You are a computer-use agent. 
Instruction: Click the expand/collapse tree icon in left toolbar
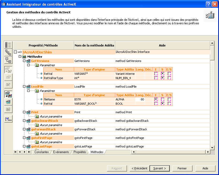coord(8,60)
